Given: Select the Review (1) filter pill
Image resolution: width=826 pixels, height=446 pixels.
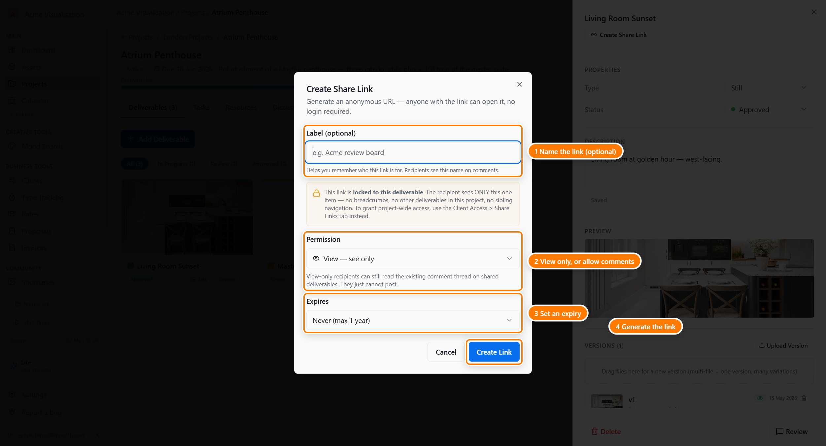Looking at the screenshot, I should tap(224, 164).
